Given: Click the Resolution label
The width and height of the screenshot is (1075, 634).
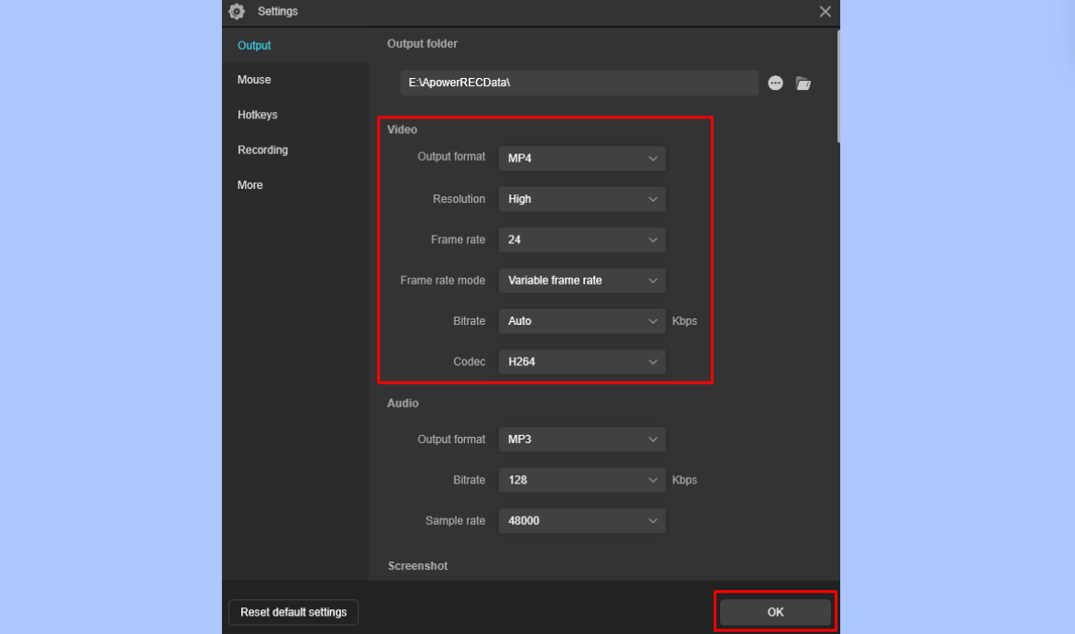Looking at the screenshot, I should coord(459,199).
